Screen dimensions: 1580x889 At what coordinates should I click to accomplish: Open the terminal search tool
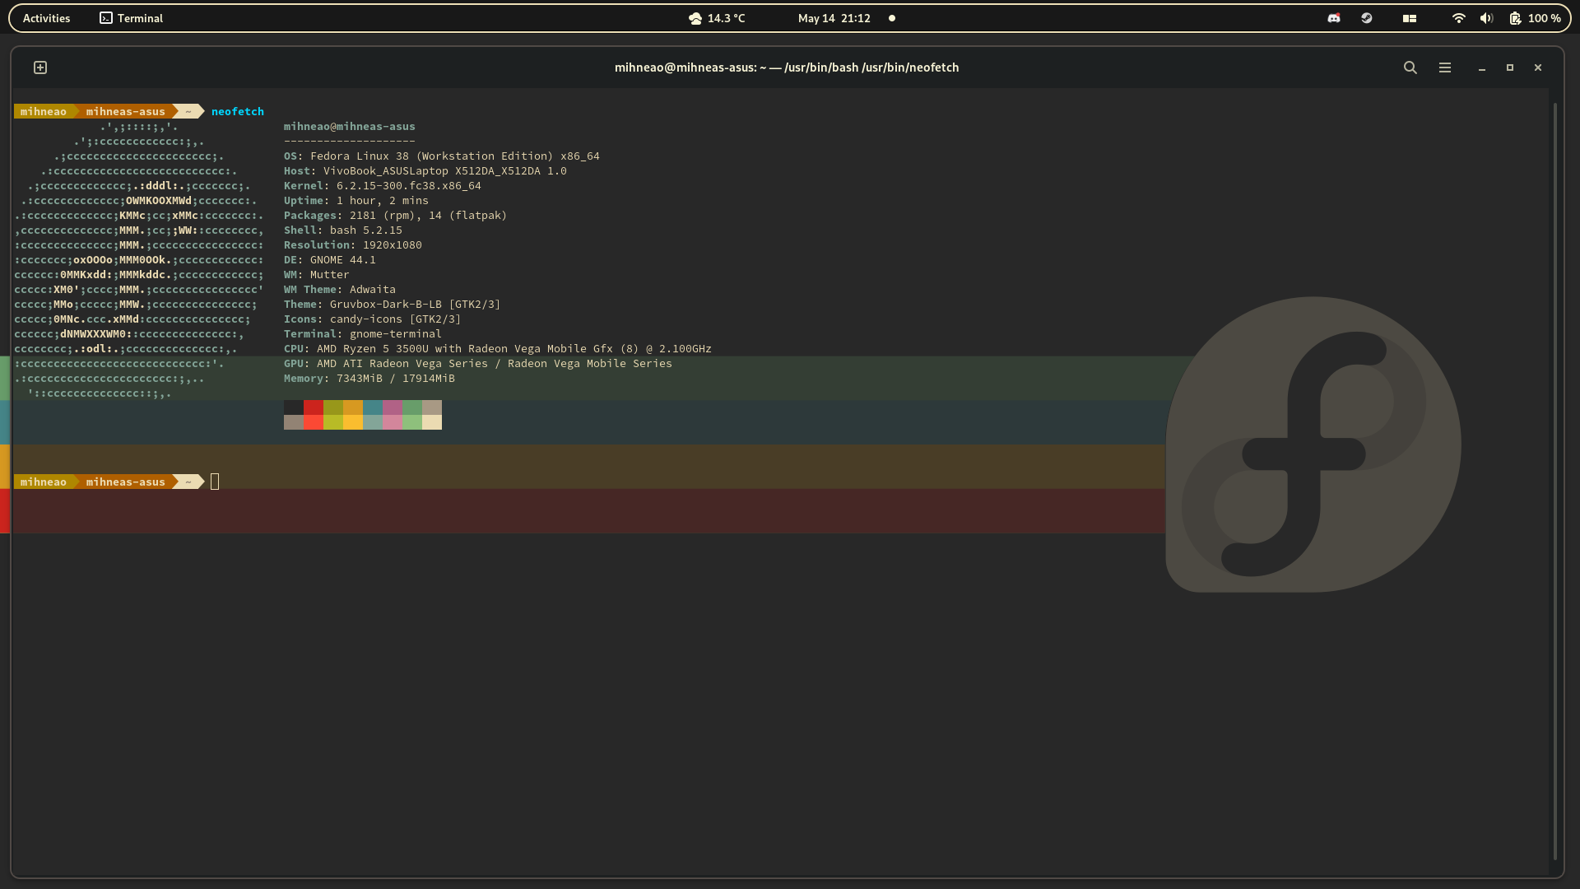point(1410,67)
